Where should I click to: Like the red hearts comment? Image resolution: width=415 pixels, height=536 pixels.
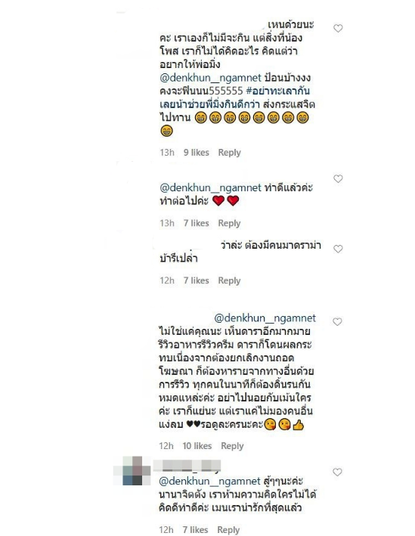[x=338, y=178]
